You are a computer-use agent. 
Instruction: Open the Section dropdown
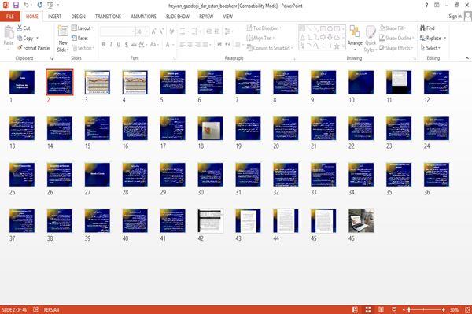(x=83, y=48)
